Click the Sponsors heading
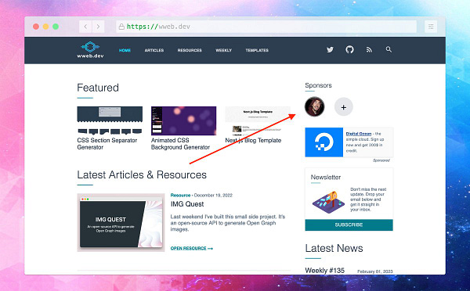 pyautogui.click(x=318, y=85)
